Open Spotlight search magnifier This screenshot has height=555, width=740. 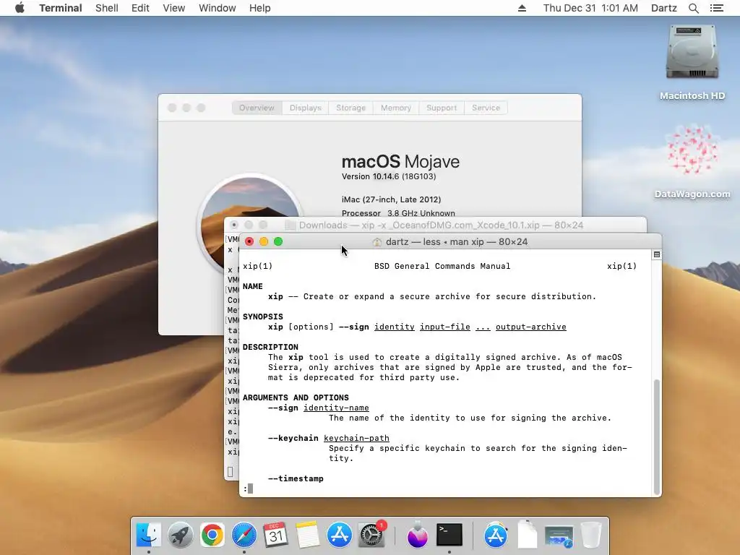point(694,8)
